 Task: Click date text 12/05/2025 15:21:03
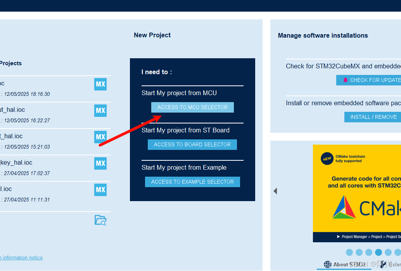[x=27, y=147]
